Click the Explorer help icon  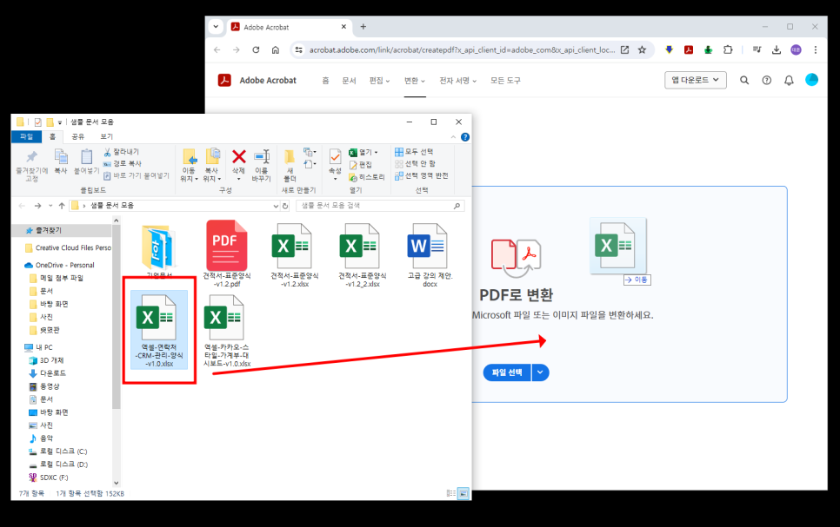click(465, 137)
